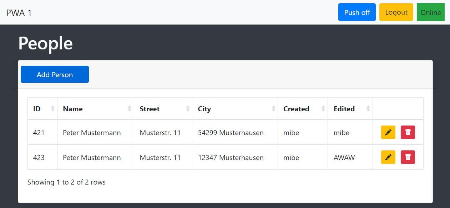Screen dimensions: 450x208
Task: Click the Add Person button
Action: 55,74
